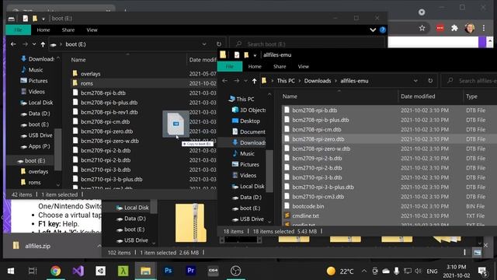Click the Search boot (E:) field
The image size is (497, 280).
click(307, 44)
